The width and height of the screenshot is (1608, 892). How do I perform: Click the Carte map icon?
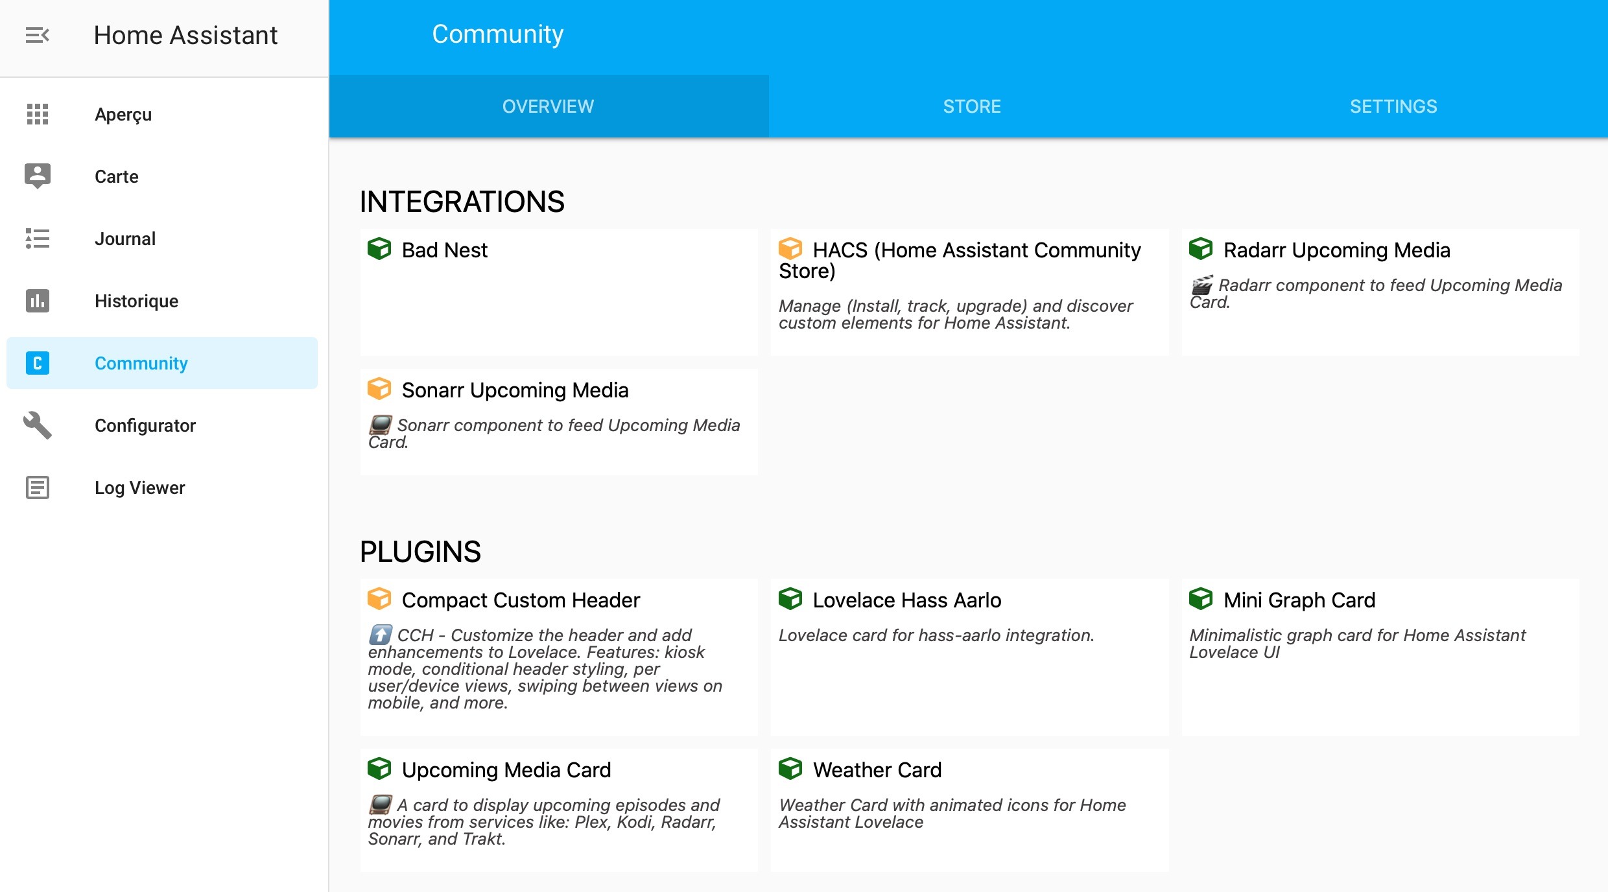(37, 176)
